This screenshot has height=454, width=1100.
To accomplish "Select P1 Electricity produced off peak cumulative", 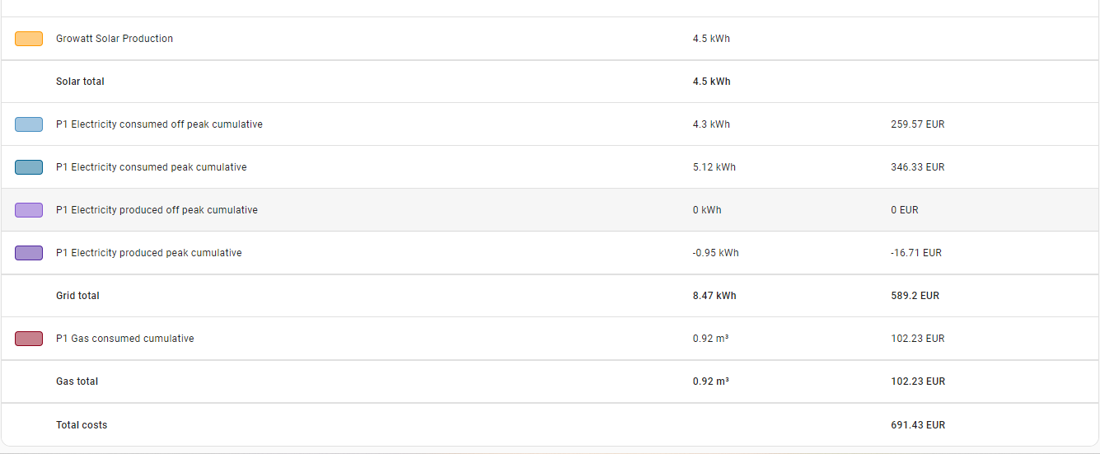I will pyautogui.click(x=550, y=210).
